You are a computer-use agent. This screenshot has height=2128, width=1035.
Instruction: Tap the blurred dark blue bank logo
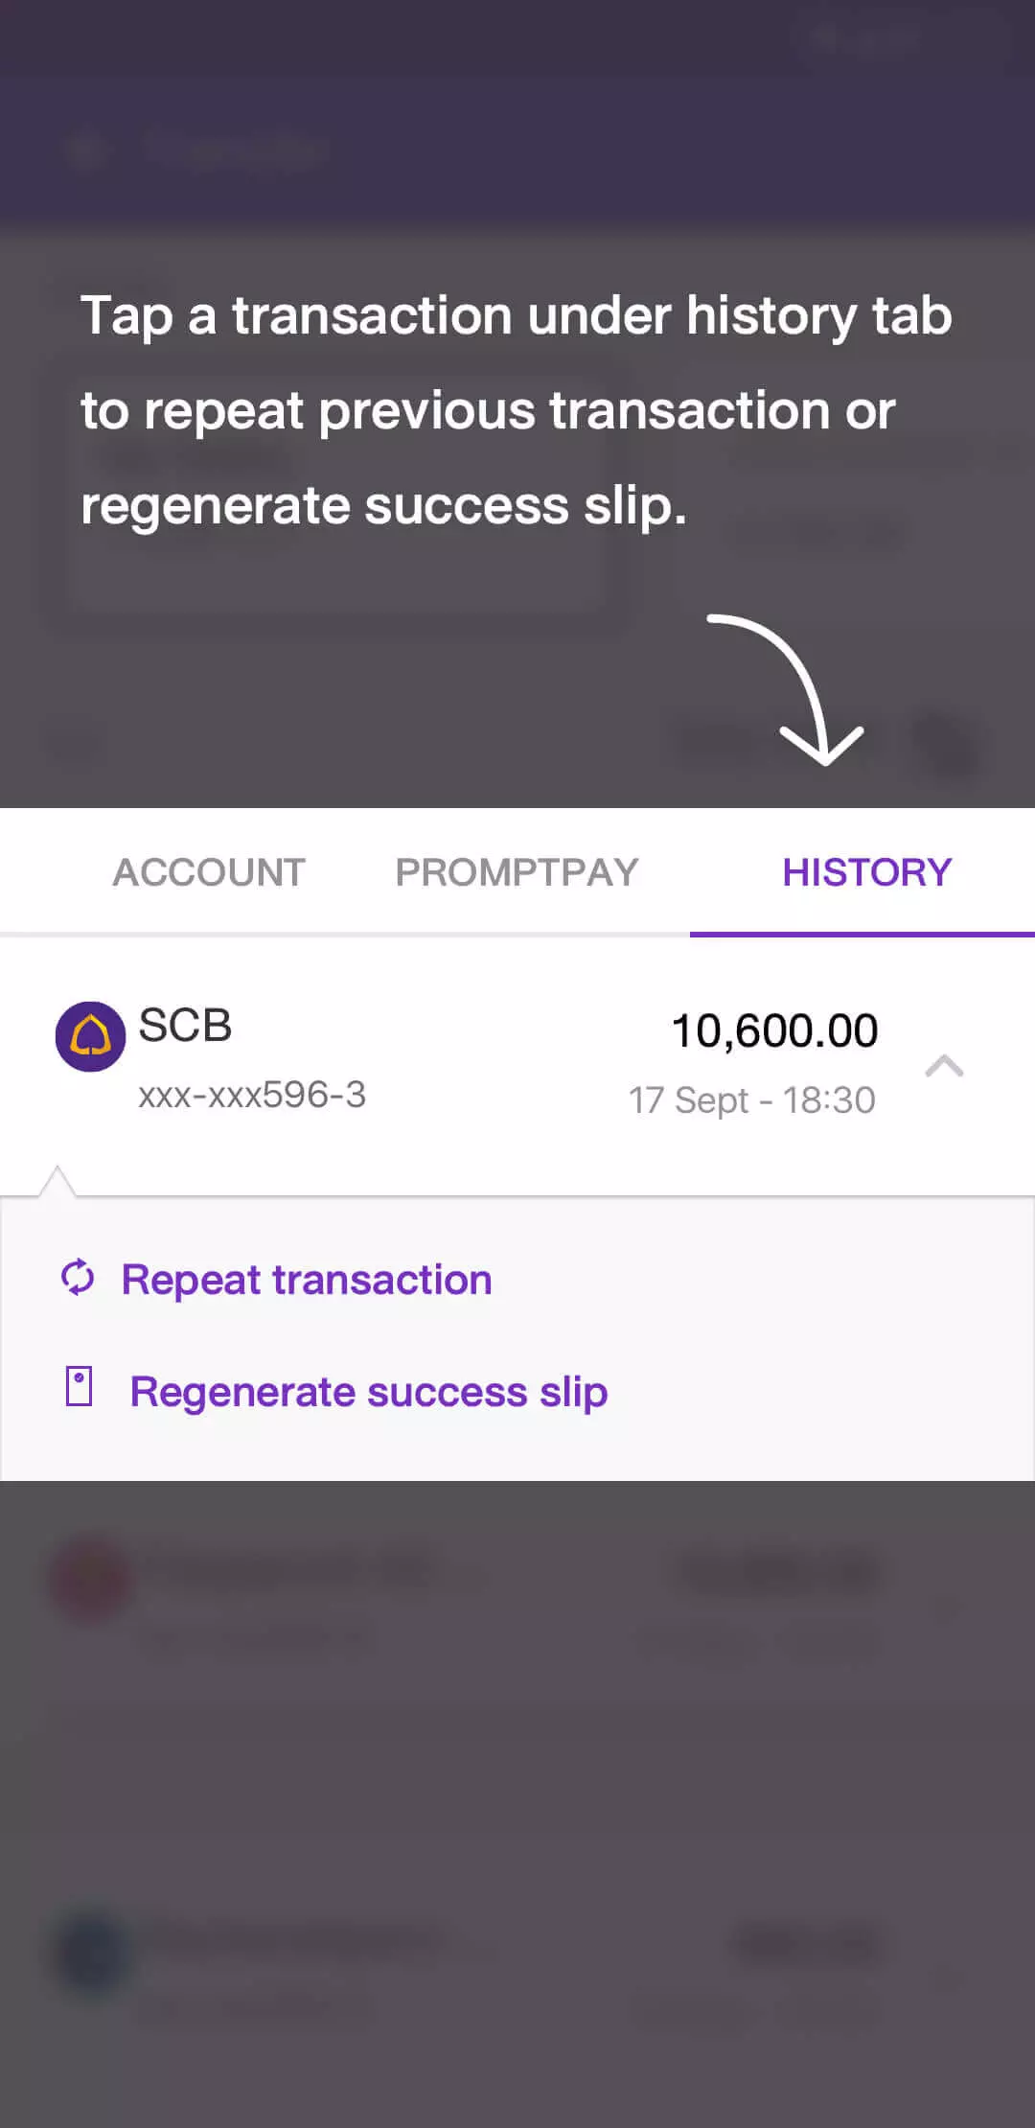pos(92,1952)
